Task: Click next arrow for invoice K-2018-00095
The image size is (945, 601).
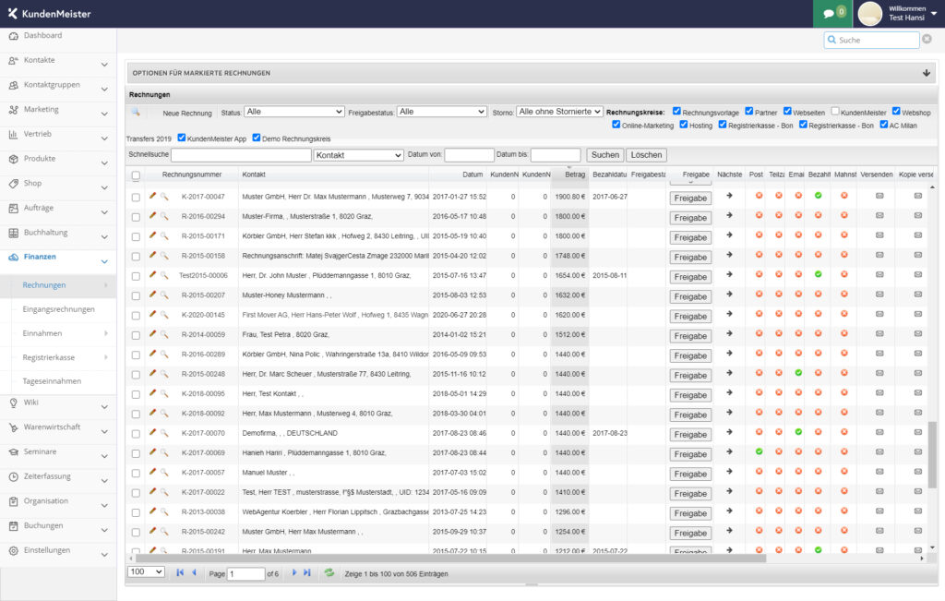Action: click(x=729, y=392)
